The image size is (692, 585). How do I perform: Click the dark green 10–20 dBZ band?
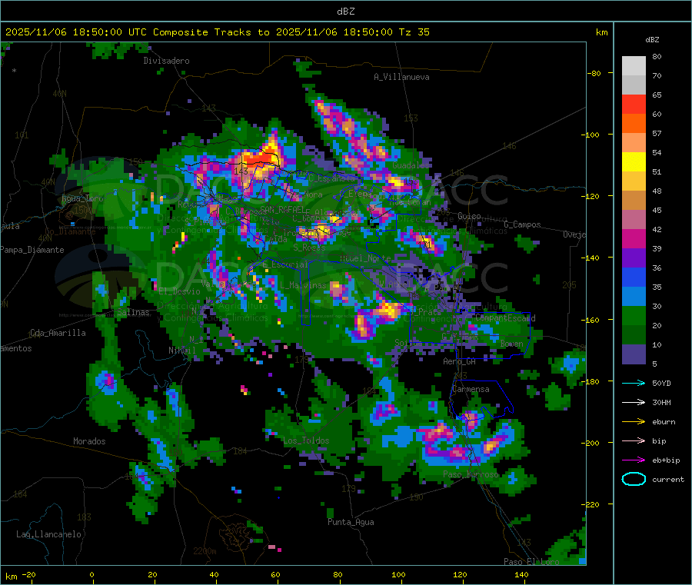click(634, 335)
